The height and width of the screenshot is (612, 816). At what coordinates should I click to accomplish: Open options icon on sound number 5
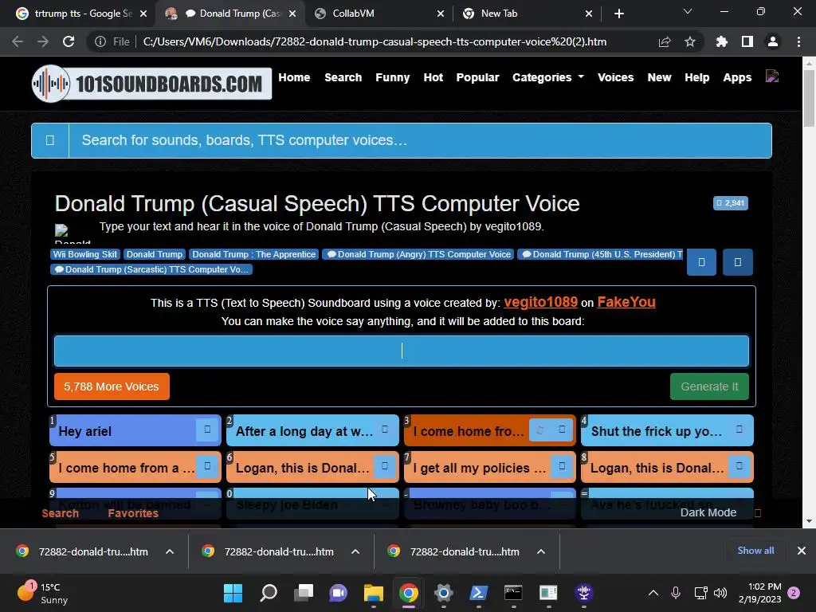[x=207, y=466]
